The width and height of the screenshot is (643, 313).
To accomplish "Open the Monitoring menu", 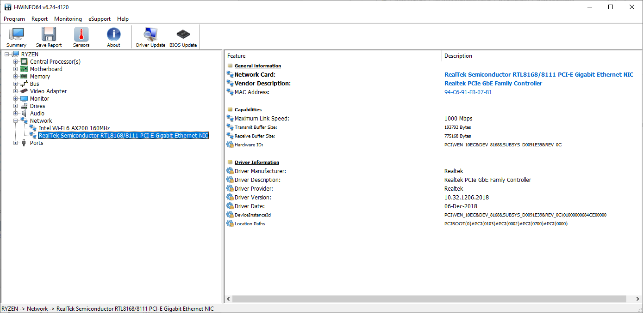I will pos(68,19).
